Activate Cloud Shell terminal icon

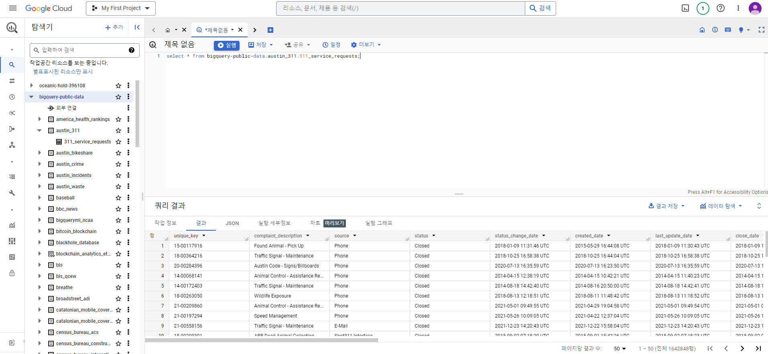click(685, 8)
